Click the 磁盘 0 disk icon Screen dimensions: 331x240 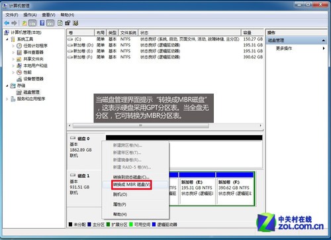coord(73,138)
